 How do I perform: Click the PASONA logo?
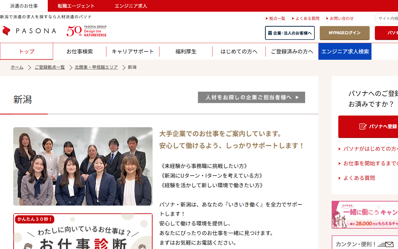tap(29, 31)
